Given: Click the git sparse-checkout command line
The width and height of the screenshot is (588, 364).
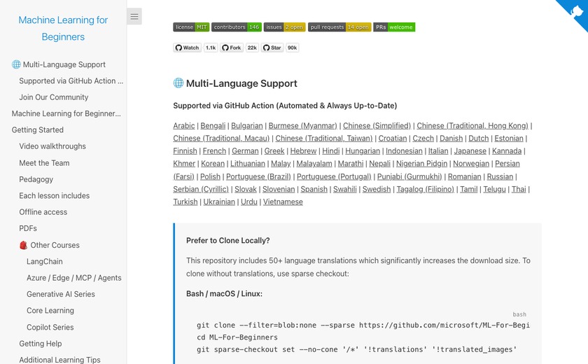Looking at the screenshot, I should pos(356,350).
